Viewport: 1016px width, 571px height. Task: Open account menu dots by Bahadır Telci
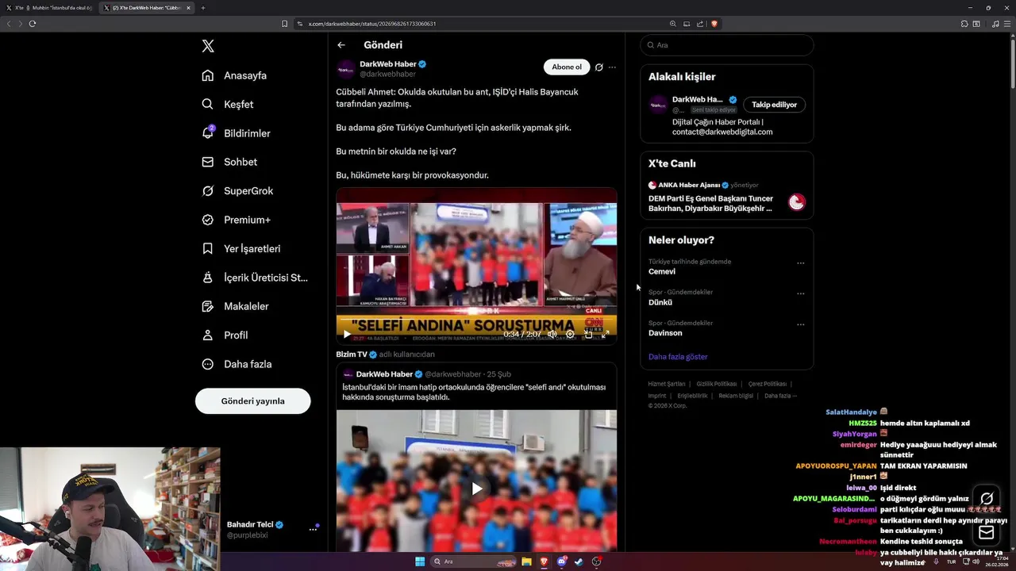[313, 529]
